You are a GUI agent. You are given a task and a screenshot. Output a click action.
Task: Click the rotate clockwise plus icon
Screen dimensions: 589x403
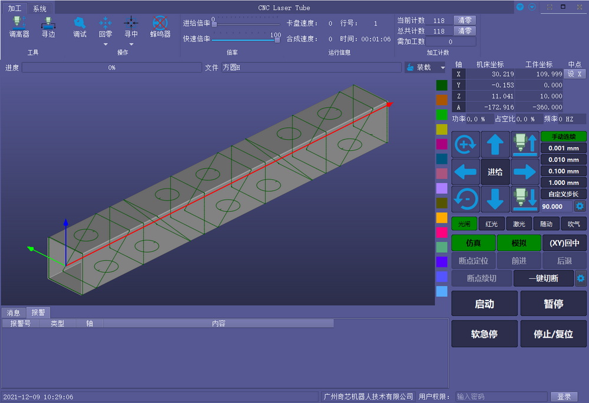click(x=465, y=144)
